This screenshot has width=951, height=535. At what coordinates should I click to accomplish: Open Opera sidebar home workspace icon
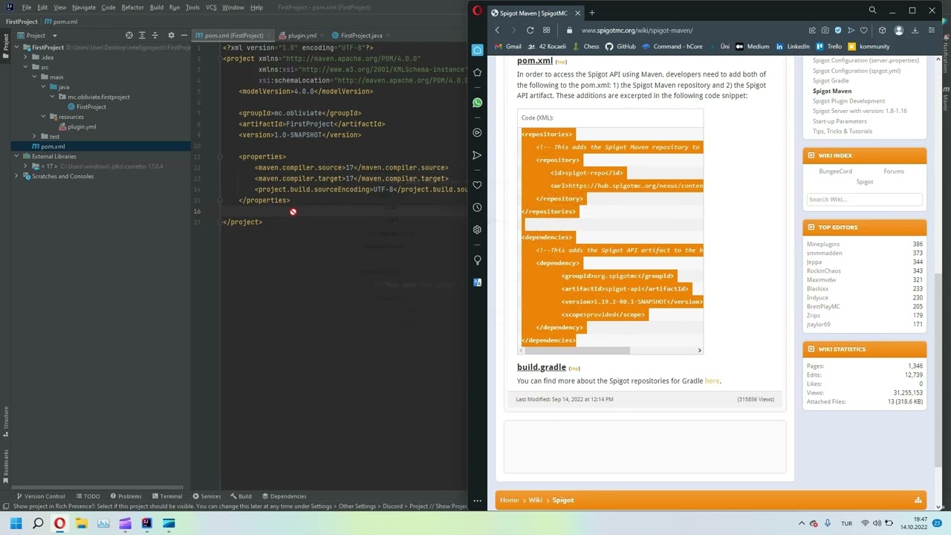tap(477, 50)
